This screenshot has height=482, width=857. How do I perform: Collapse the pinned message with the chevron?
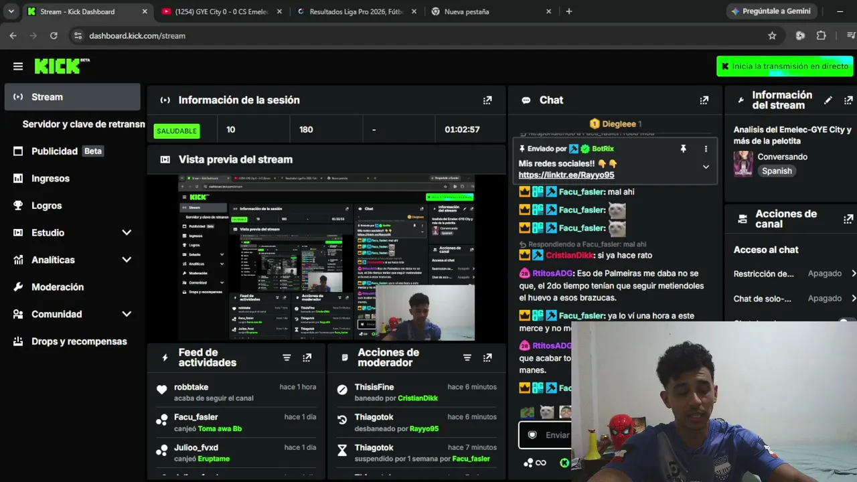(x=706, y=167)
